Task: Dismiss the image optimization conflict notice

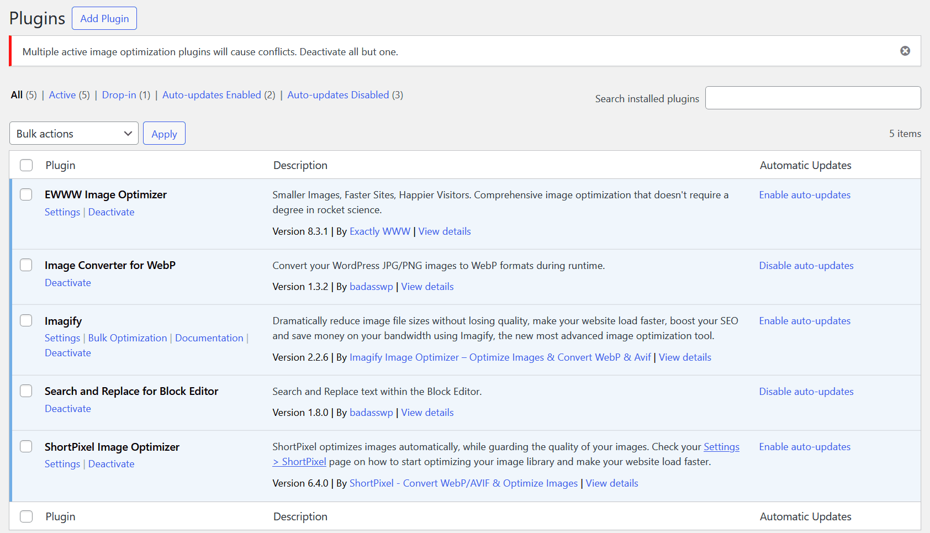Action: [x=905, y=51]
